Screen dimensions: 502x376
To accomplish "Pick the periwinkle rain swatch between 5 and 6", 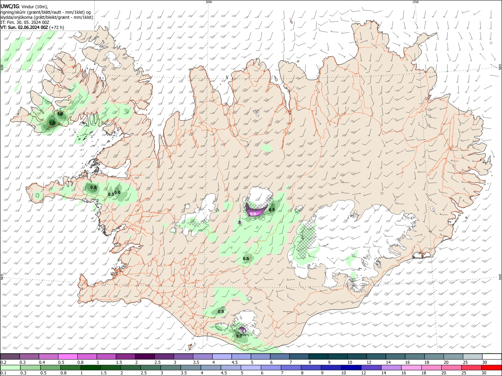I will click(x=251, y=367).
